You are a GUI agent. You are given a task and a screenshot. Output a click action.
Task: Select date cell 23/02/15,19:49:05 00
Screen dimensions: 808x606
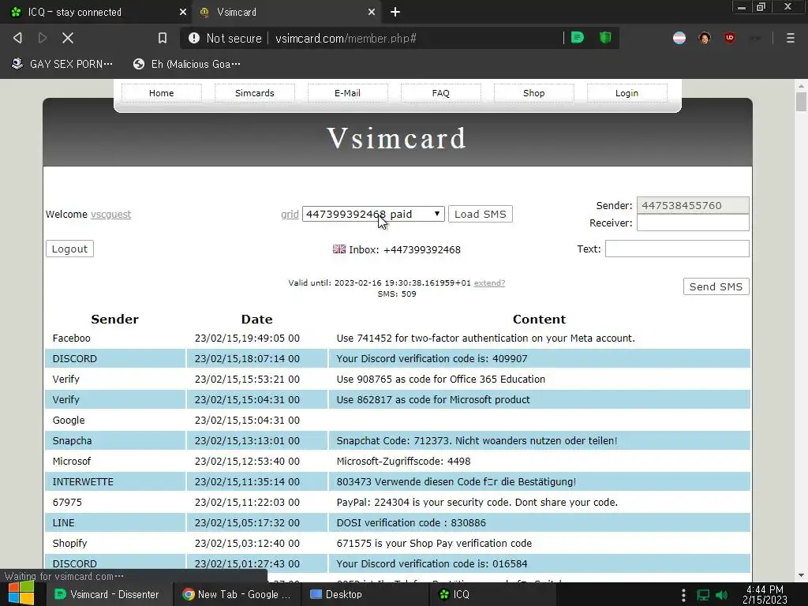257,338
